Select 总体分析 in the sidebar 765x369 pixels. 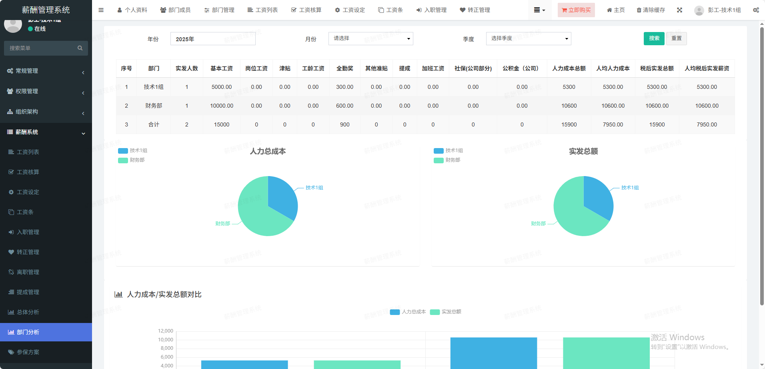point(28,312)
